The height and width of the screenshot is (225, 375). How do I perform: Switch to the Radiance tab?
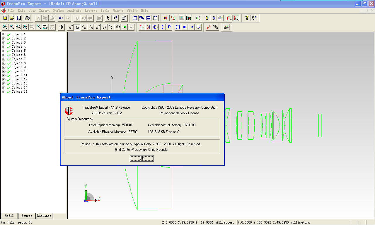pos(44,216)
